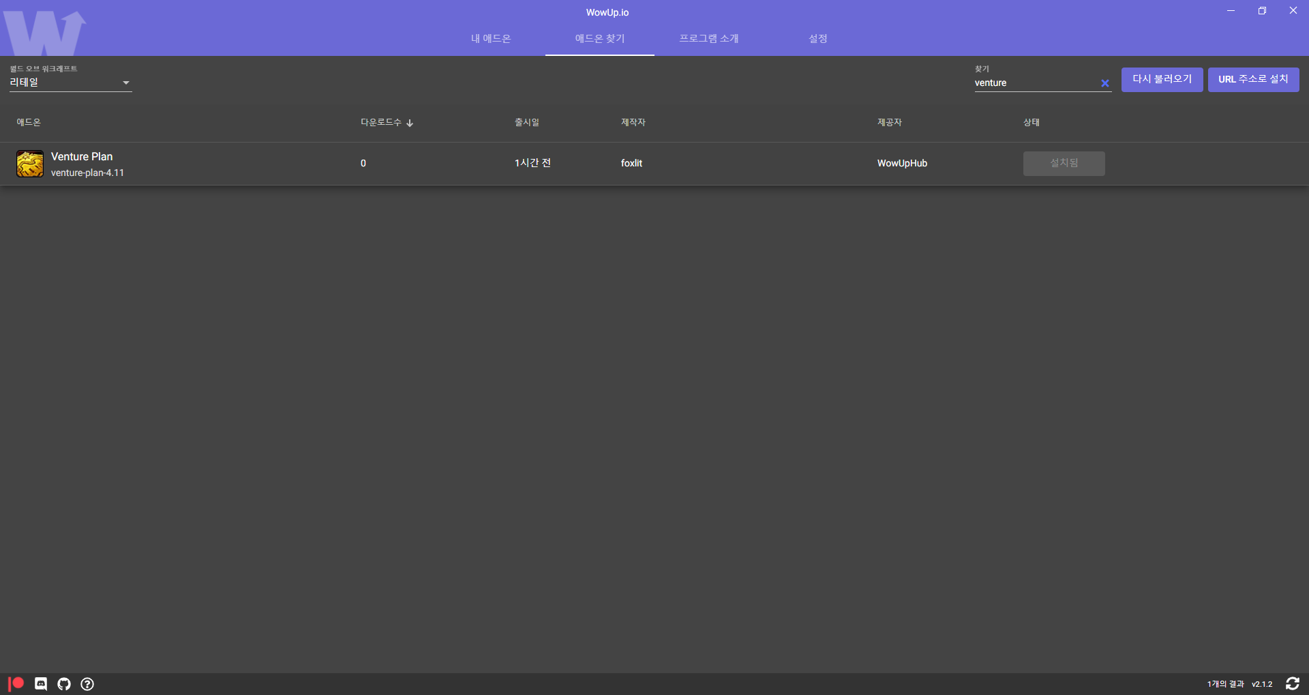1309x695 pixels.
Task: Open the Discord chat icon
Action: 41,683
